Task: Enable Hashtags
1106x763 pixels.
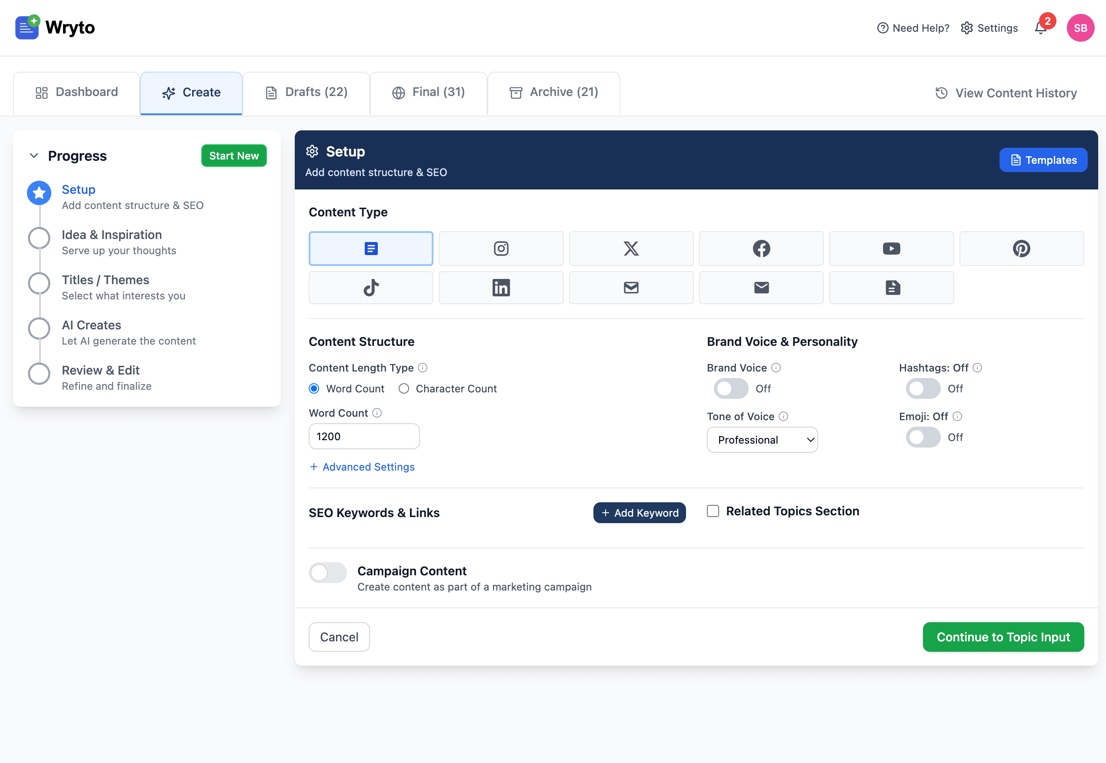Action: (x=922, y=388)
